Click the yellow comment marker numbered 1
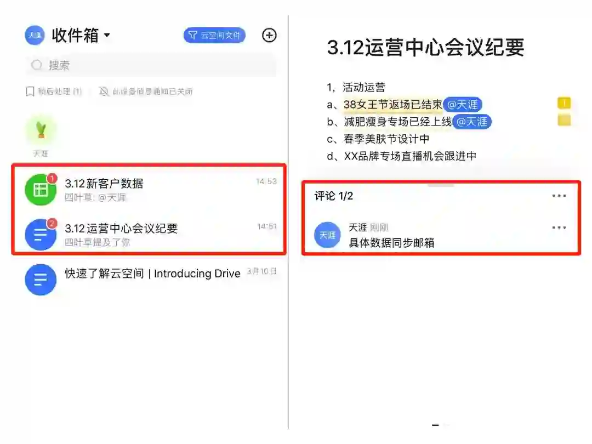 pos(564,103)
